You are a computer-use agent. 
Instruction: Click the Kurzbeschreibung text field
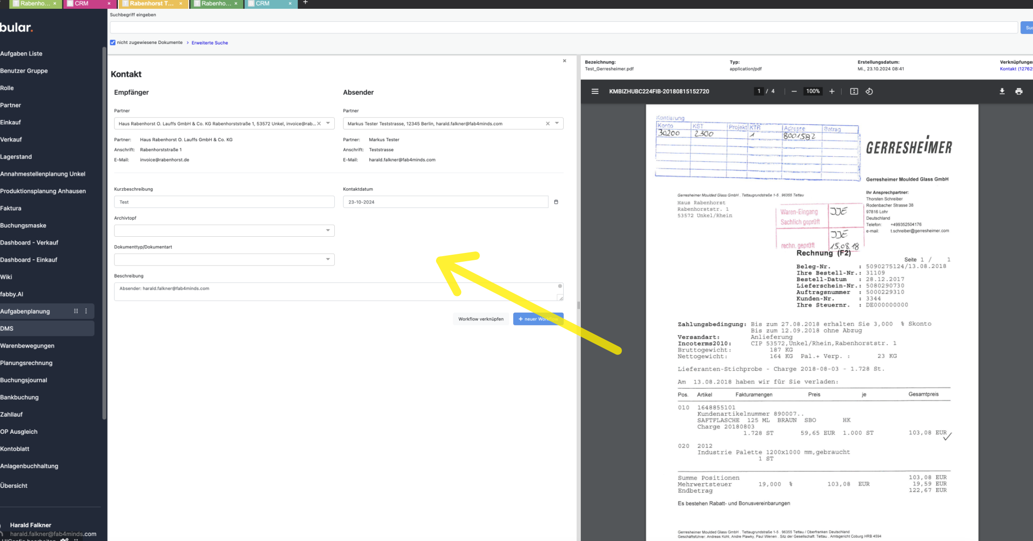(x=224, y=202)
